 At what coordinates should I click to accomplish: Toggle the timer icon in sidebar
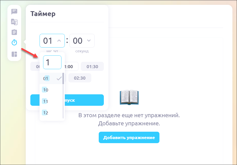[14, 42]
